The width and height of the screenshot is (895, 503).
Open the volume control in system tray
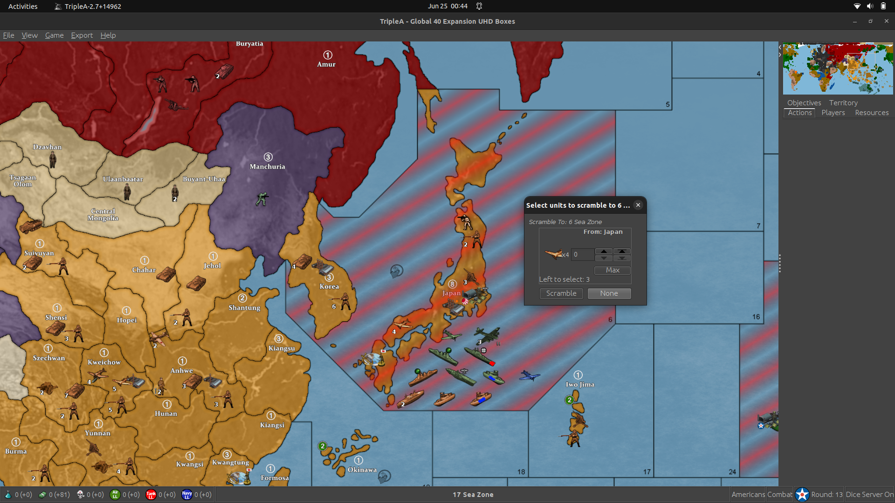tap(870, 6)
